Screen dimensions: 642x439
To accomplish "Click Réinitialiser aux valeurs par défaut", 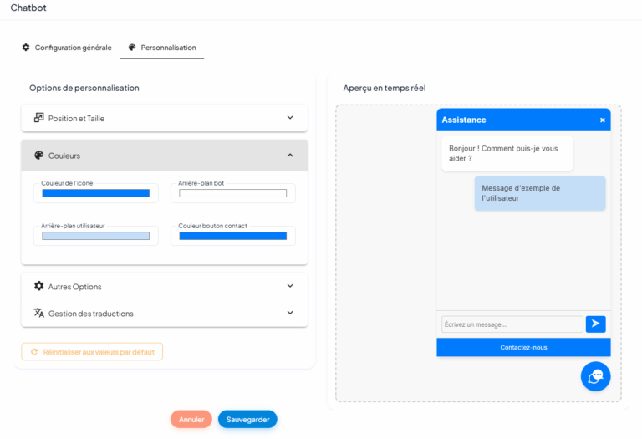I will 92,352.
